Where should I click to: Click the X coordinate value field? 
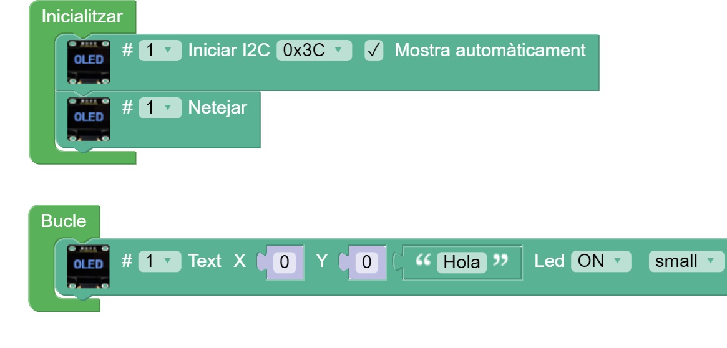[x=285, y=263]
